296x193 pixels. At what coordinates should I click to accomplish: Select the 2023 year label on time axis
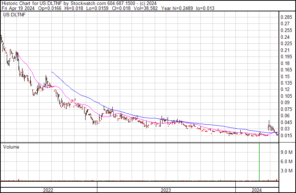[166, 190]
